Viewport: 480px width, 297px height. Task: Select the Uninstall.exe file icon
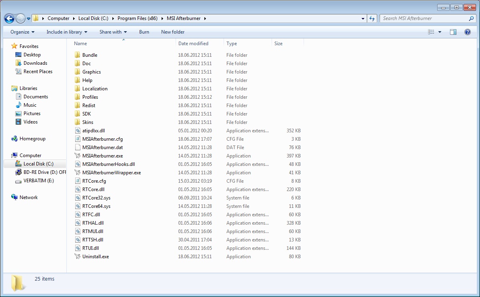pos(78,257)
